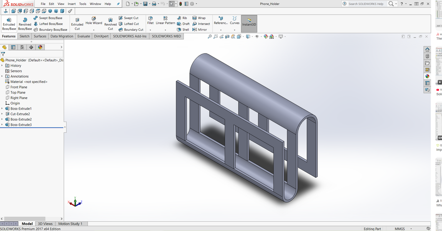Select the Rib feature

[x=182, y=18]
